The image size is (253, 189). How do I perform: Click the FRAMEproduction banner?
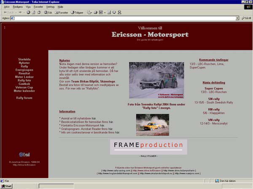[x=148, y=147]
